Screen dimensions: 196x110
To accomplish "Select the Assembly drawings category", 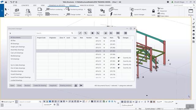I will click(x=17, y=50).
